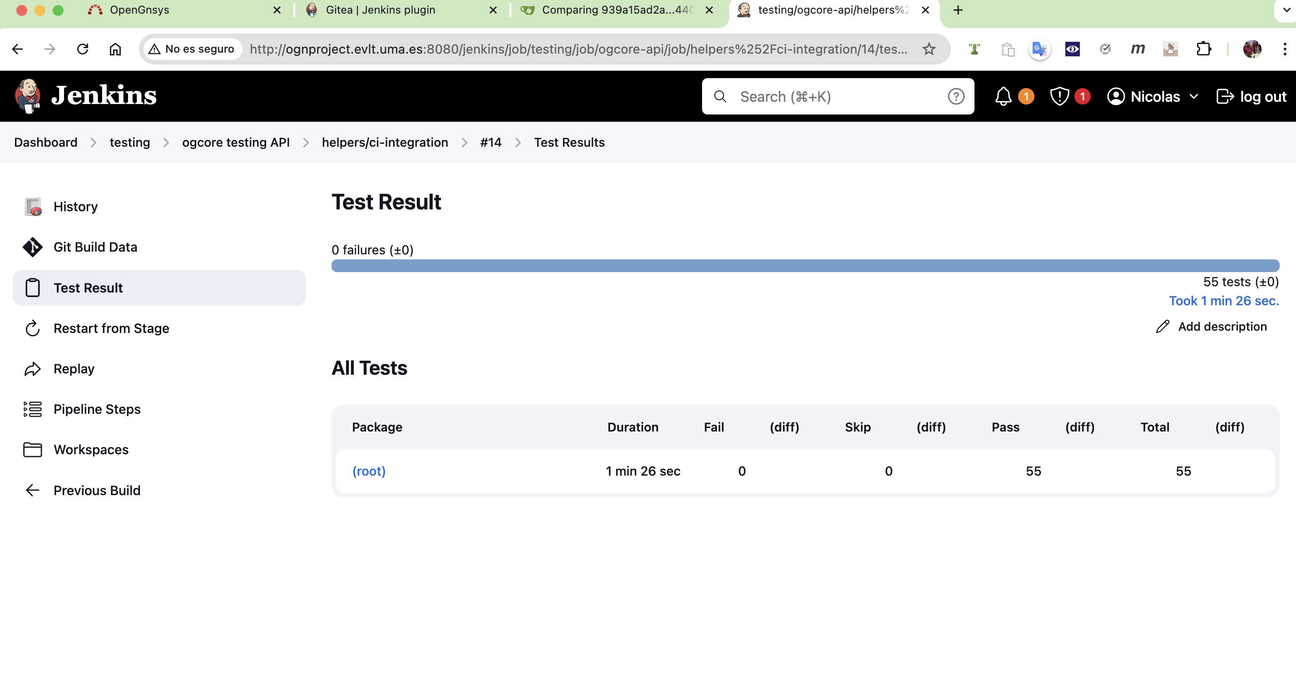Image resolution: width=1296 pixels, height=675 pixels.
Task: Sort by the Pass column header
Action: pos(1005,427)
